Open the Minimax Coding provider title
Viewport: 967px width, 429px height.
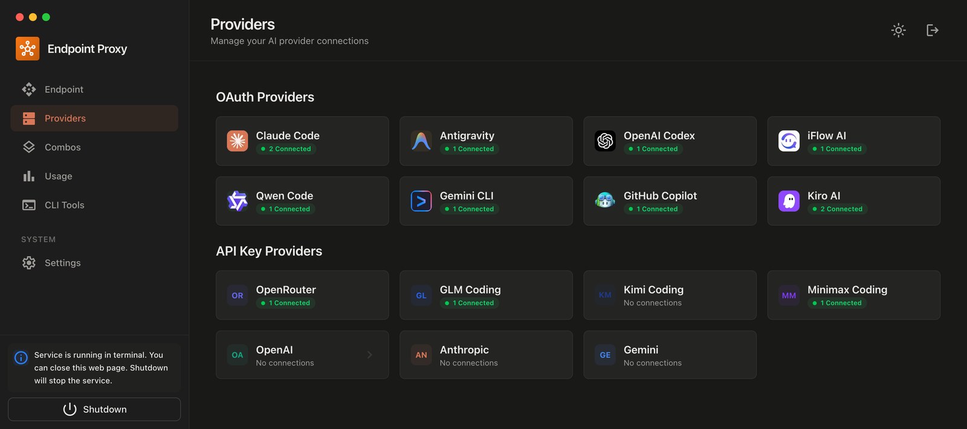(x=847, y=290)
